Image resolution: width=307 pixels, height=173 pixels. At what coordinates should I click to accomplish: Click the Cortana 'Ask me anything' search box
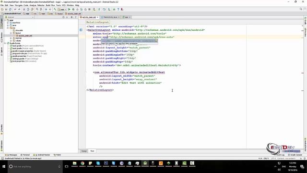click(x=35, y=167)
